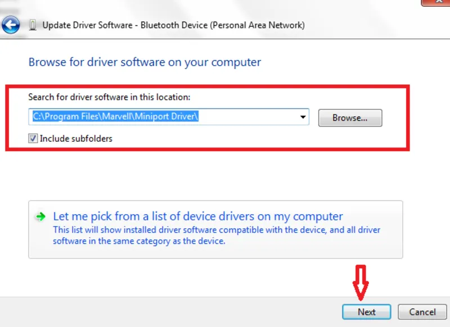
Task: Click the red downward arrow annotation
Action: pos(361,283)
